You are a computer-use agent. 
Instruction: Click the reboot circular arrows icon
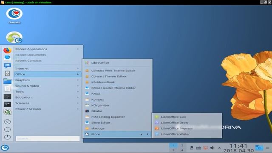(7, 129)
